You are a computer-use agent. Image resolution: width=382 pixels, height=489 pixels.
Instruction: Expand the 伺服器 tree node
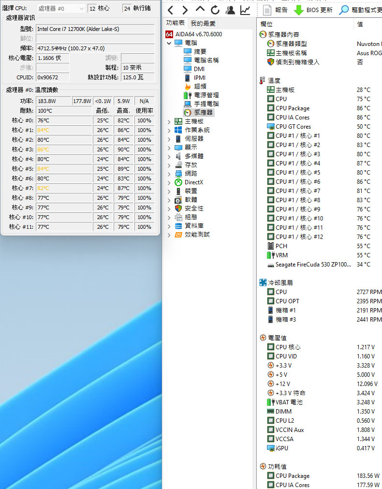coord(169,139)
